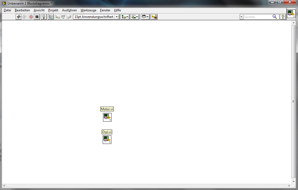Viewport: 298px width, 190px height.
Task: Click the Step Out button
Action: pos(69,17)
